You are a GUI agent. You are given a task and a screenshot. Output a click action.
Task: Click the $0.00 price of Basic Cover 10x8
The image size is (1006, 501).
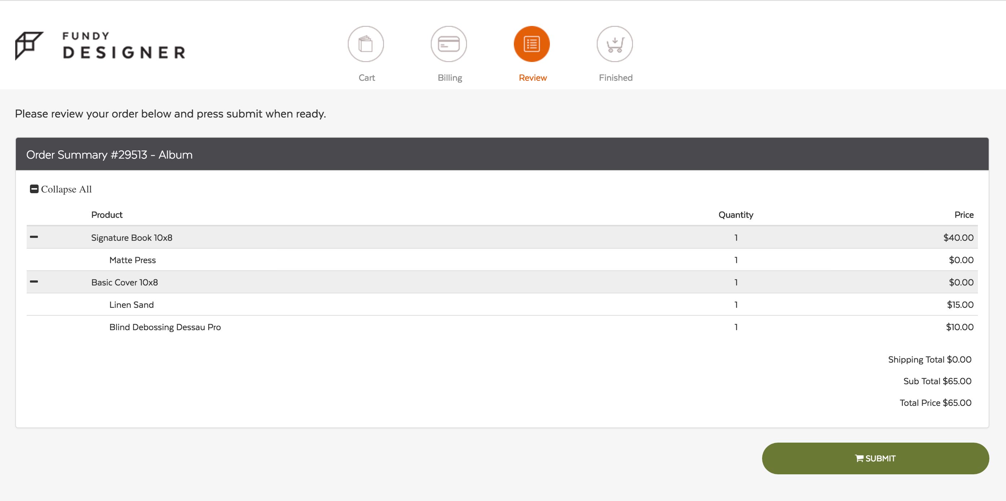point(961,282)
